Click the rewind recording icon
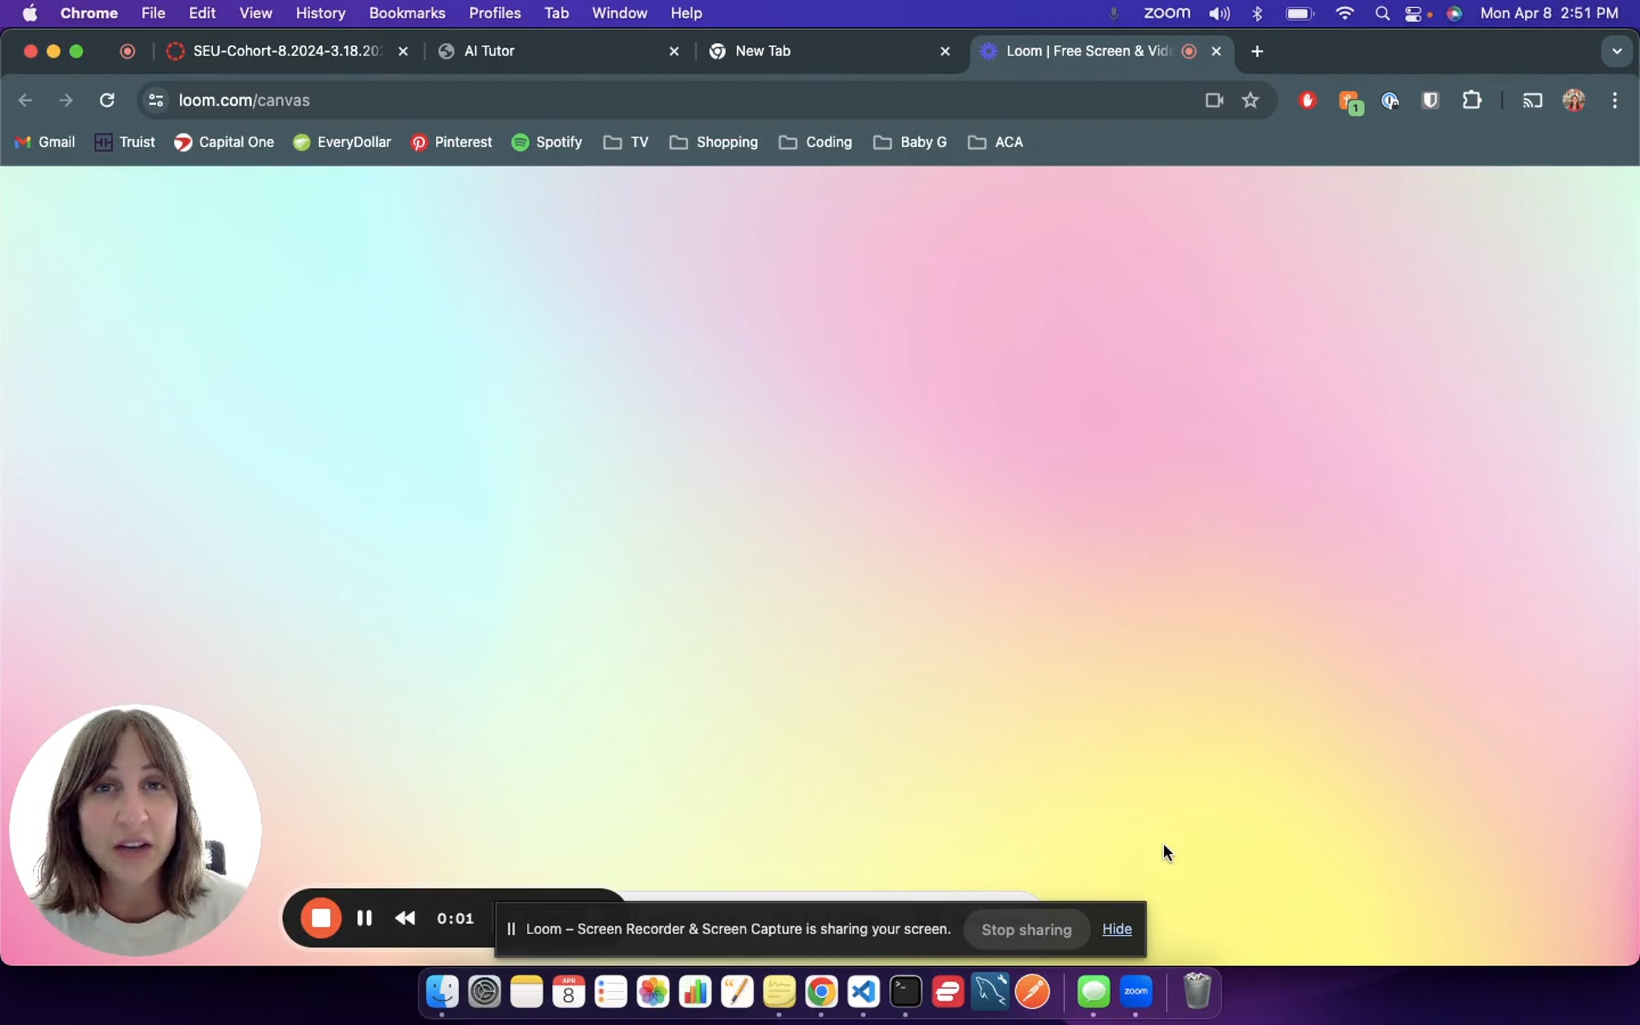 pyautogui.click(x=405, y=918)
